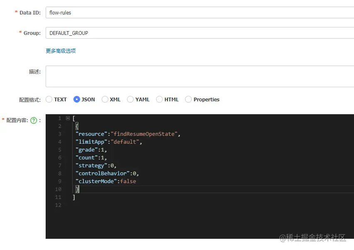Click the green help icon beside 配置内容
Screen dimensions: 354x250
(34, 120)
